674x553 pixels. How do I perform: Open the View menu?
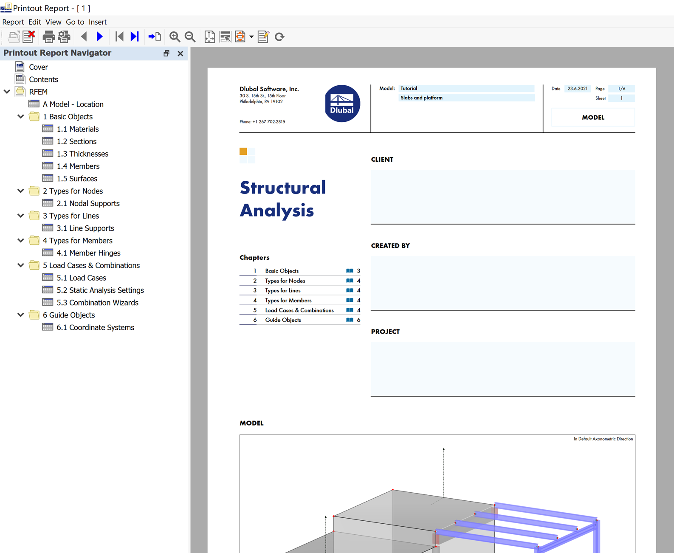tap(54, 22)
